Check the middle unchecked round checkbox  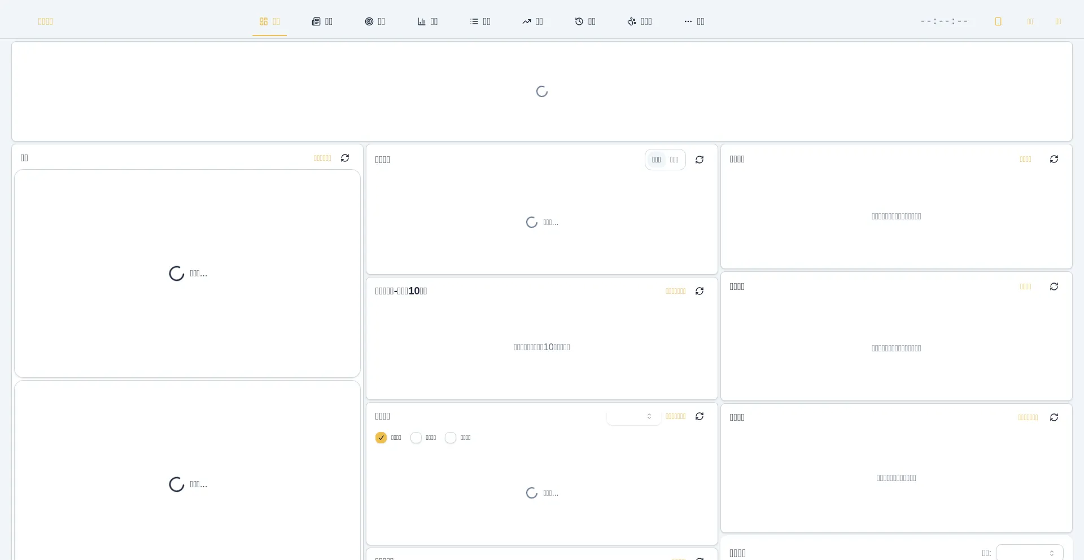[416, 438]
